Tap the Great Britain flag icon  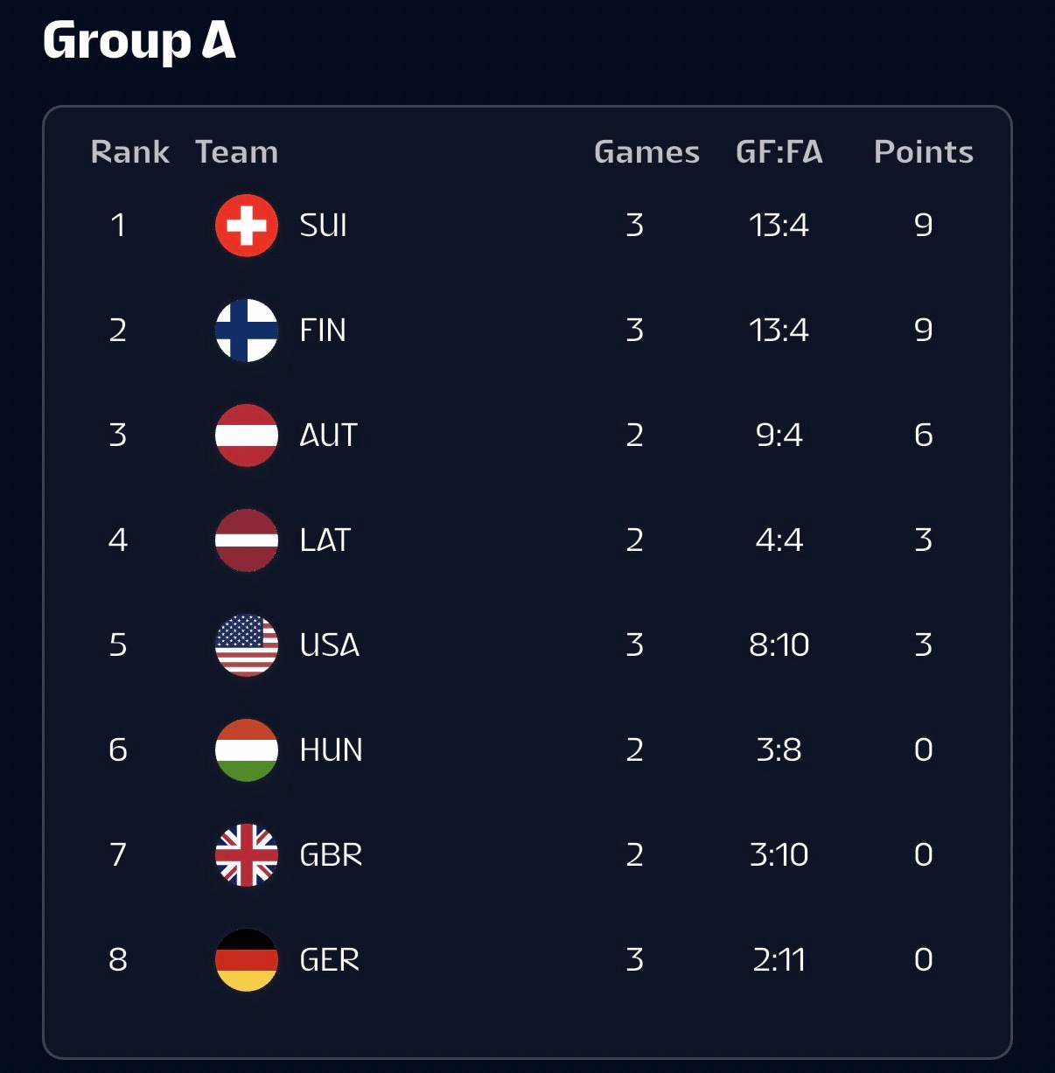(x=247, y=855)
